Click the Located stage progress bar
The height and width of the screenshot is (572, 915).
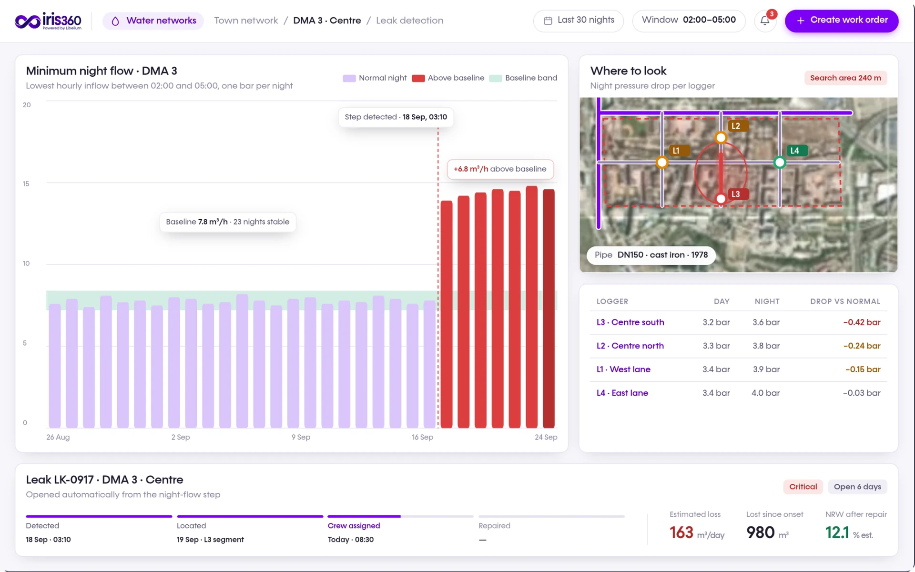[x=250, y=516]
